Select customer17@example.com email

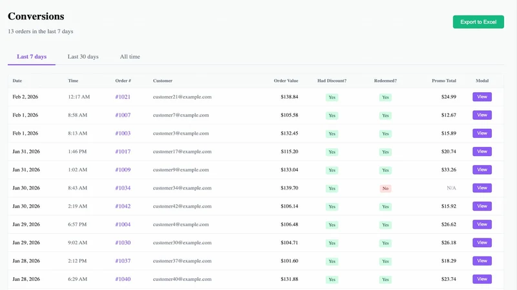point(182,151)
